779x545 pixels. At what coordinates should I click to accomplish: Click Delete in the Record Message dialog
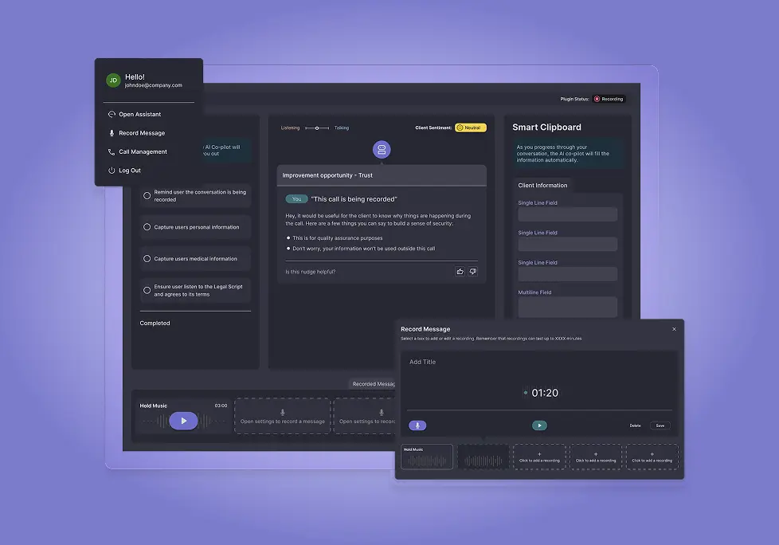click(x=635, y=425)
